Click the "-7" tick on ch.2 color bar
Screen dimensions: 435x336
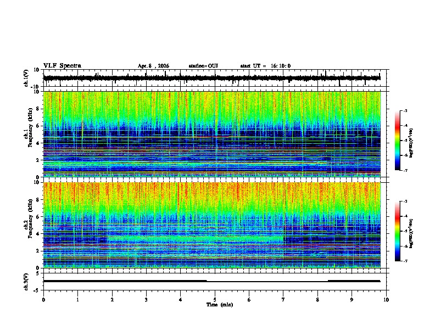click(x=405, y=261)
